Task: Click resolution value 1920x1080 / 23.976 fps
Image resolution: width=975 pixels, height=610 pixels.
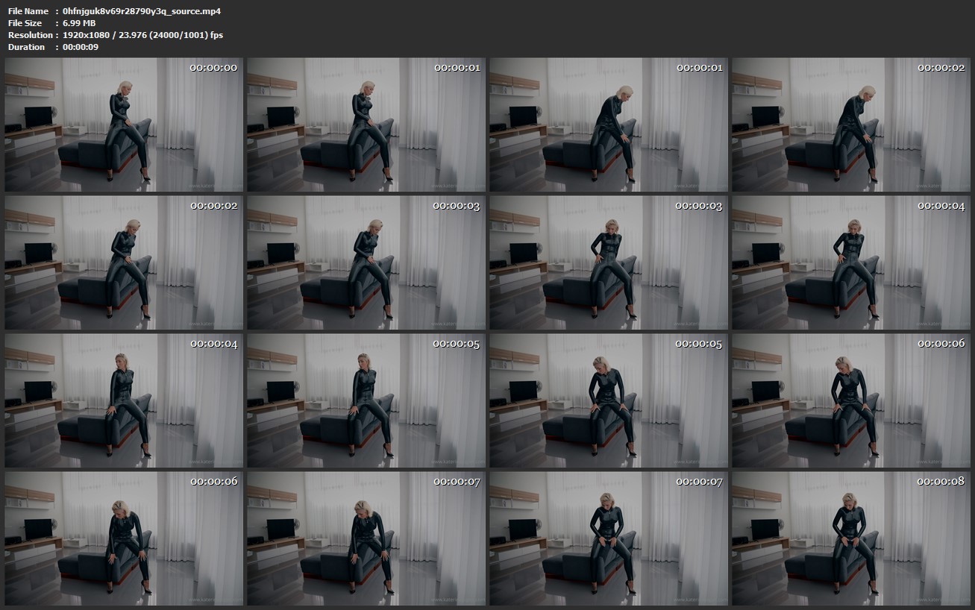Action: pyautogui.click(x=142, y=35)
